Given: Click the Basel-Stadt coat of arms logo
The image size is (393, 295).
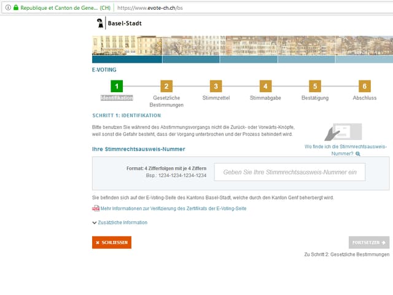Looking at the screenshot, I should click(100, 23).
